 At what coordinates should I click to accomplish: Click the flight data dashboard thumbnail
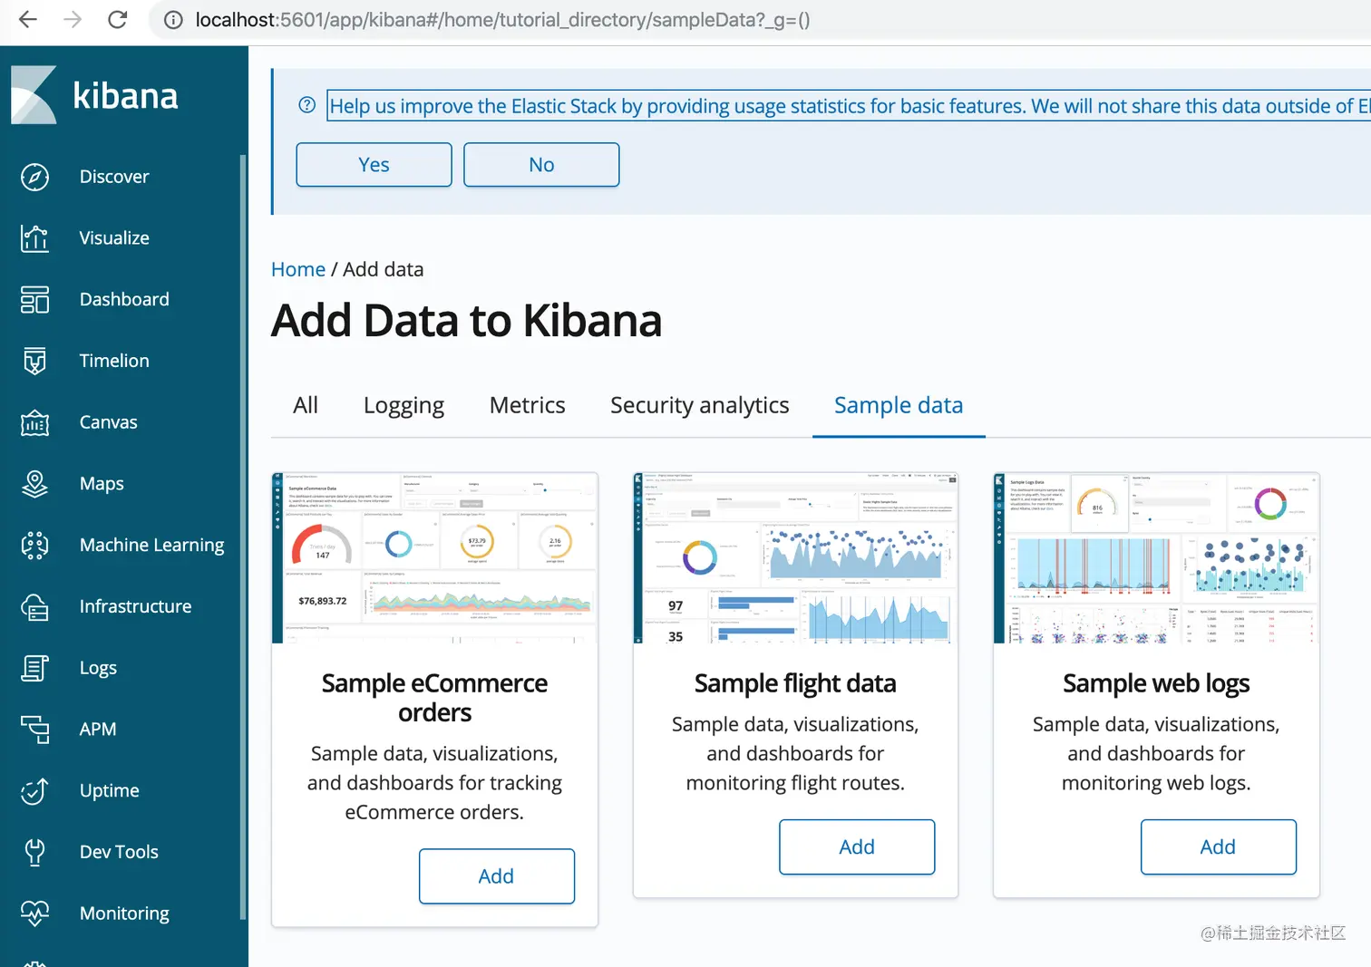click(795, 558)
